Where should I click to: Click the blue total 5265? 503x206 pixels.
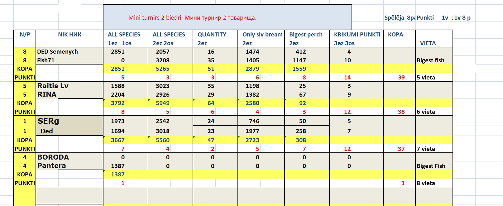pyautogui.click(x=163, y=69)
